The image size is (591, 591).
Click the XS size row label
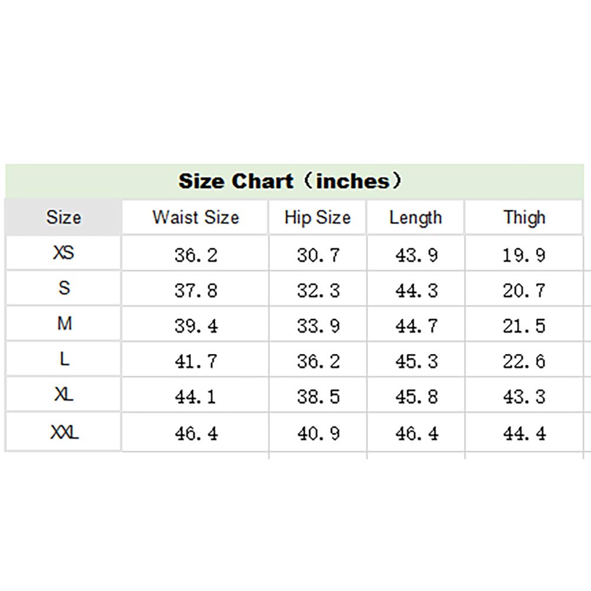pyautogui.click(x=63, y=253)
